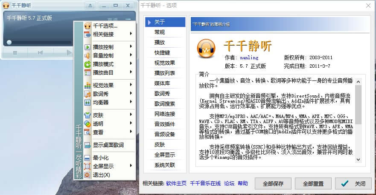
Task: Click the green loop icon beside 播放模式
Action: 87,64
